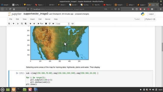This screenshot has height=92, width=163.
Task: Open the Linux Mint start menu
Action: [x=3, y=89]
